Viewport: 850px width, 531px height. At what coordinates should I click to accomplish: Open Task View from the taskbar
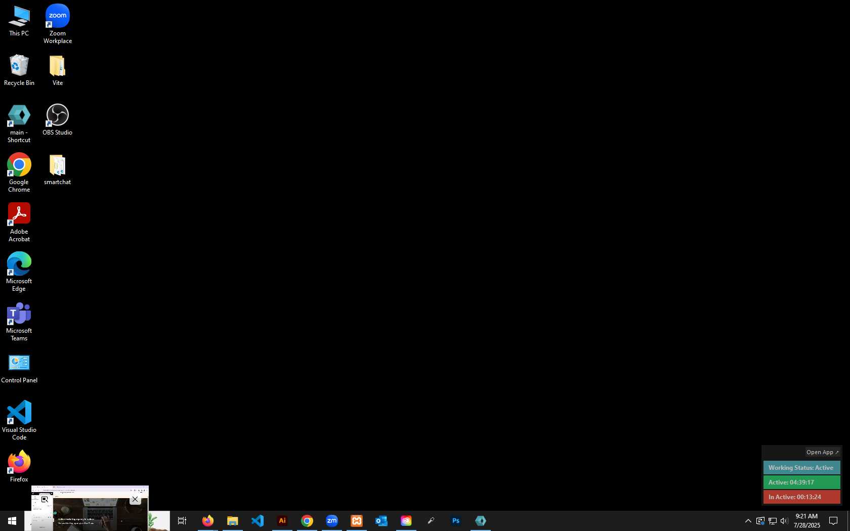pos(182,521)
